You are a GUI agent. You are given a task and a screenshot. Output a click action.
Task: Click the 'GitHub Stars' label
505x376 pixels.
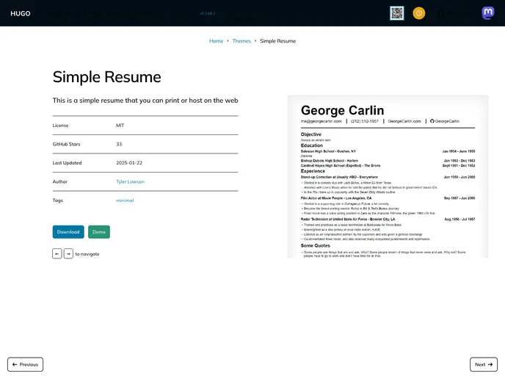66,144
